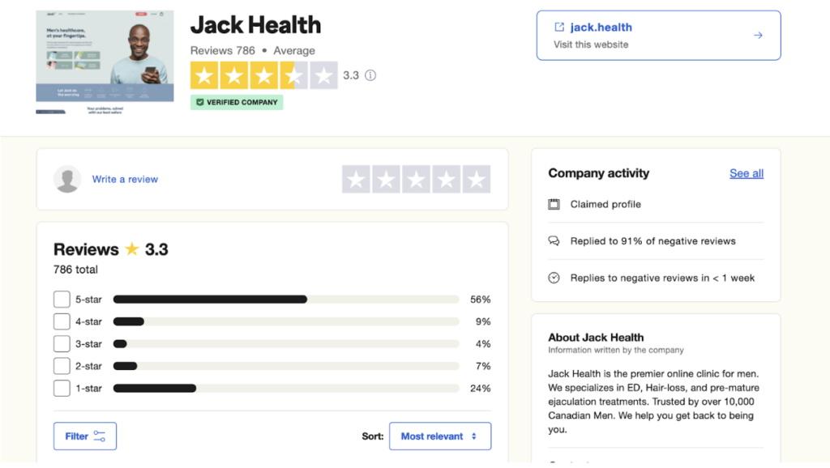Click the info icon beside 3.3 rating
The image size is (830, 468).
point(370,75)
